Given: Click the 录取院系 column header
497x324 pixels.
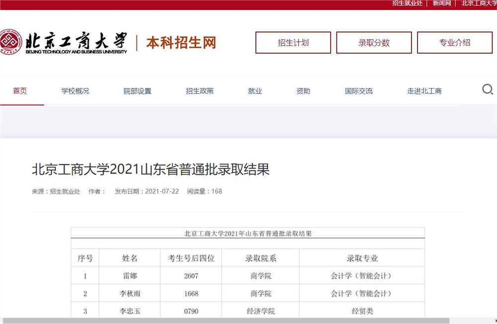Looking at the screenshot, I should point(260,258).
